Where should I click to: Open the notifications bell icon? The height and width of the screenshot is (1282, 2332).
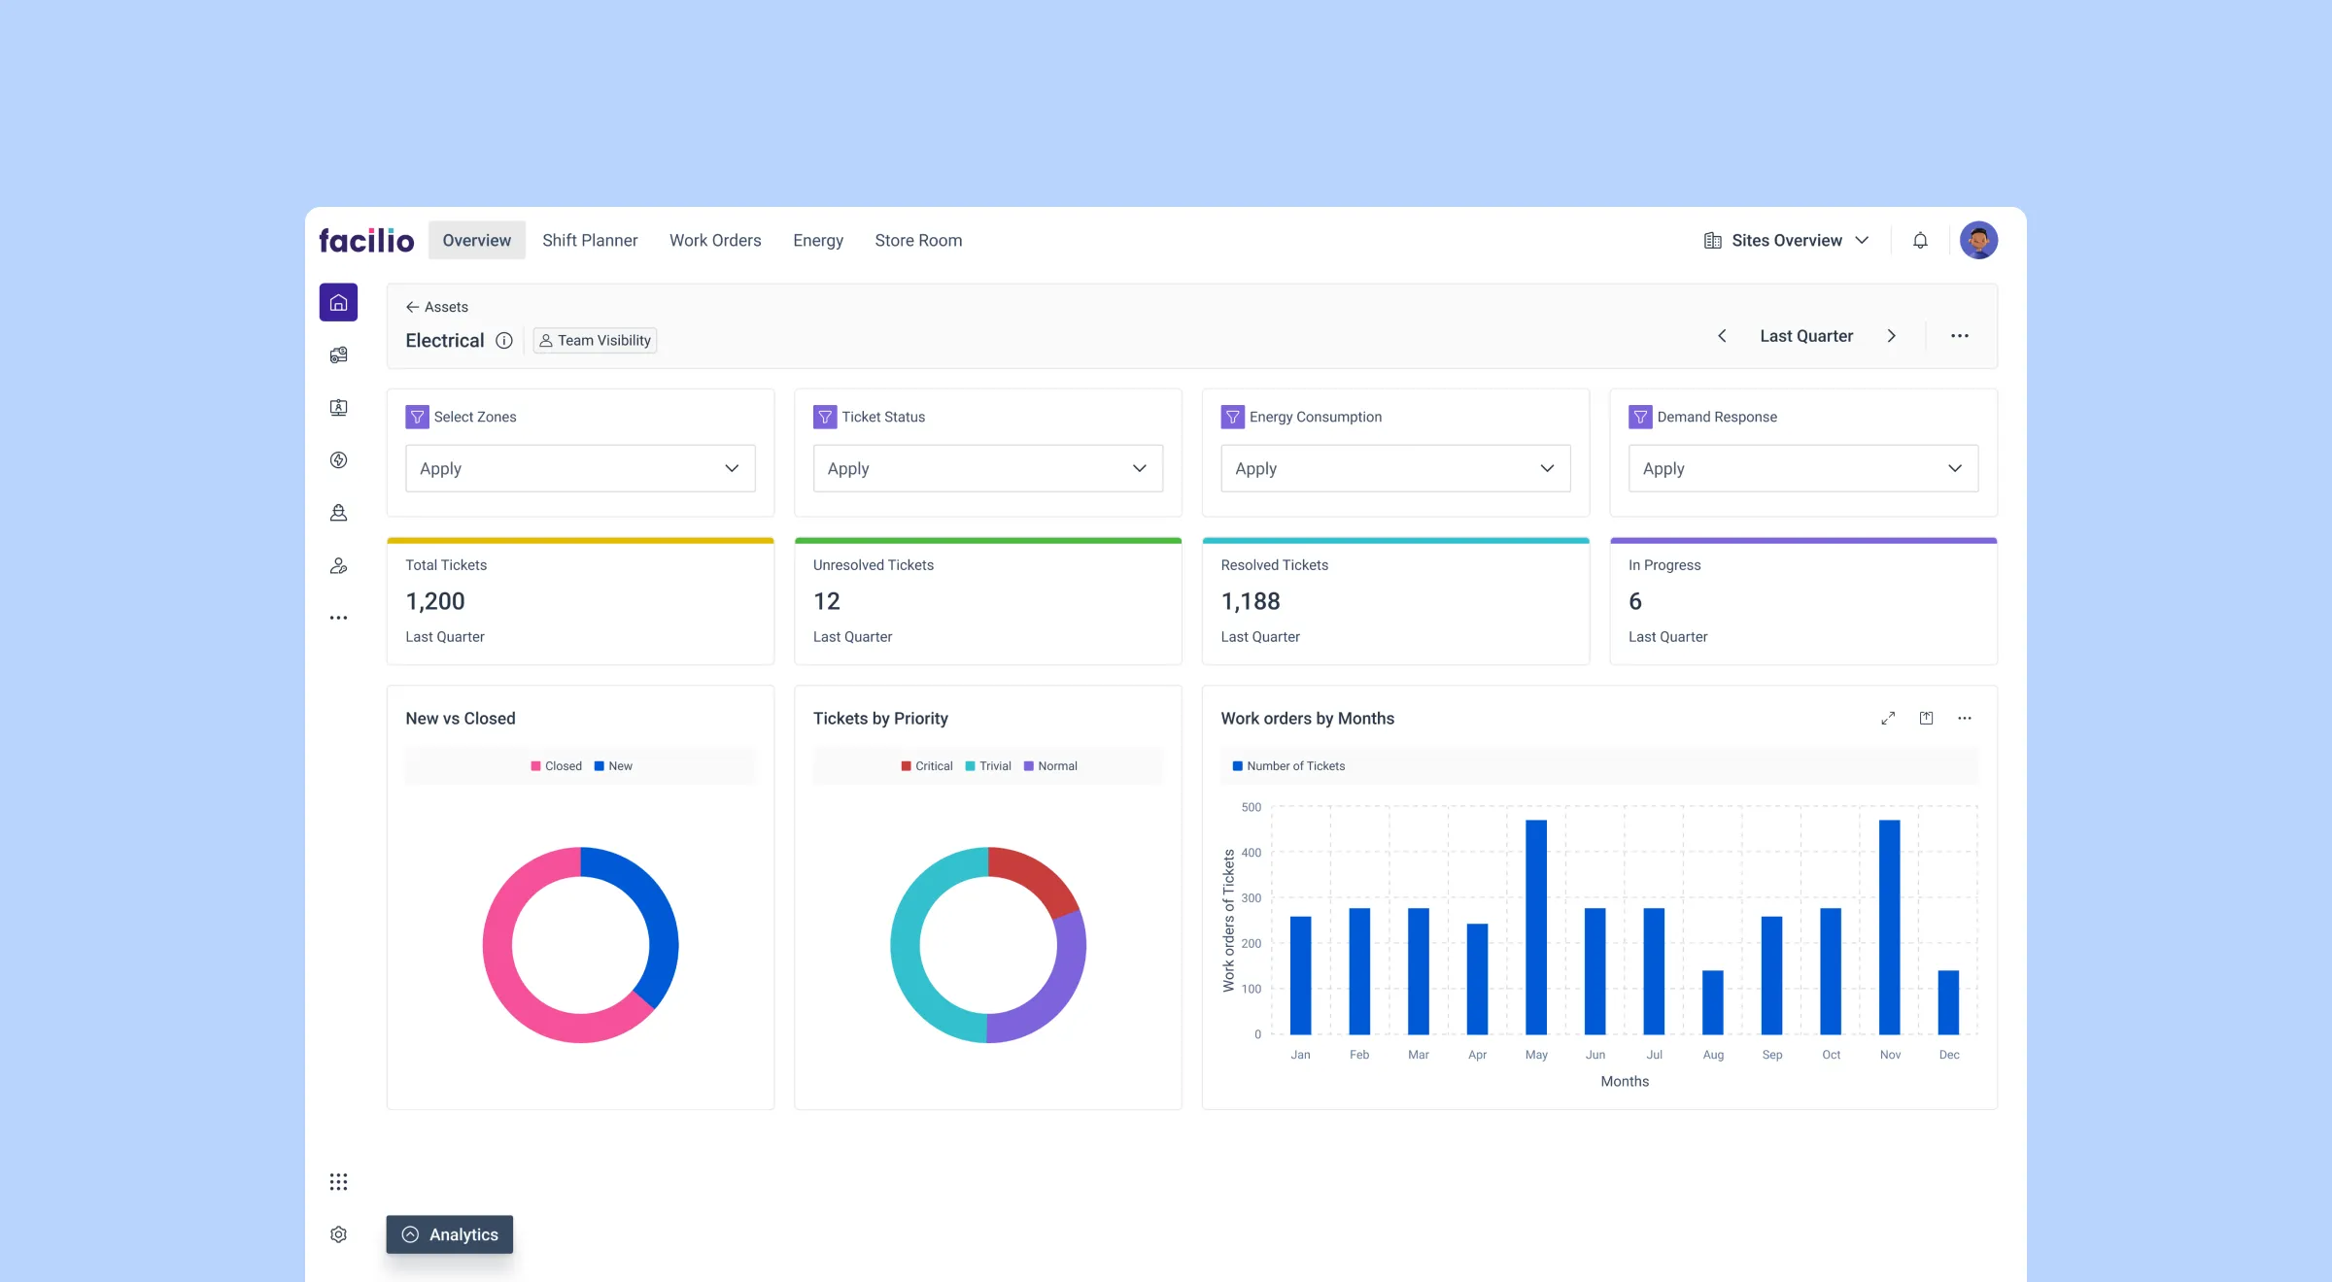click(1919, 240)
